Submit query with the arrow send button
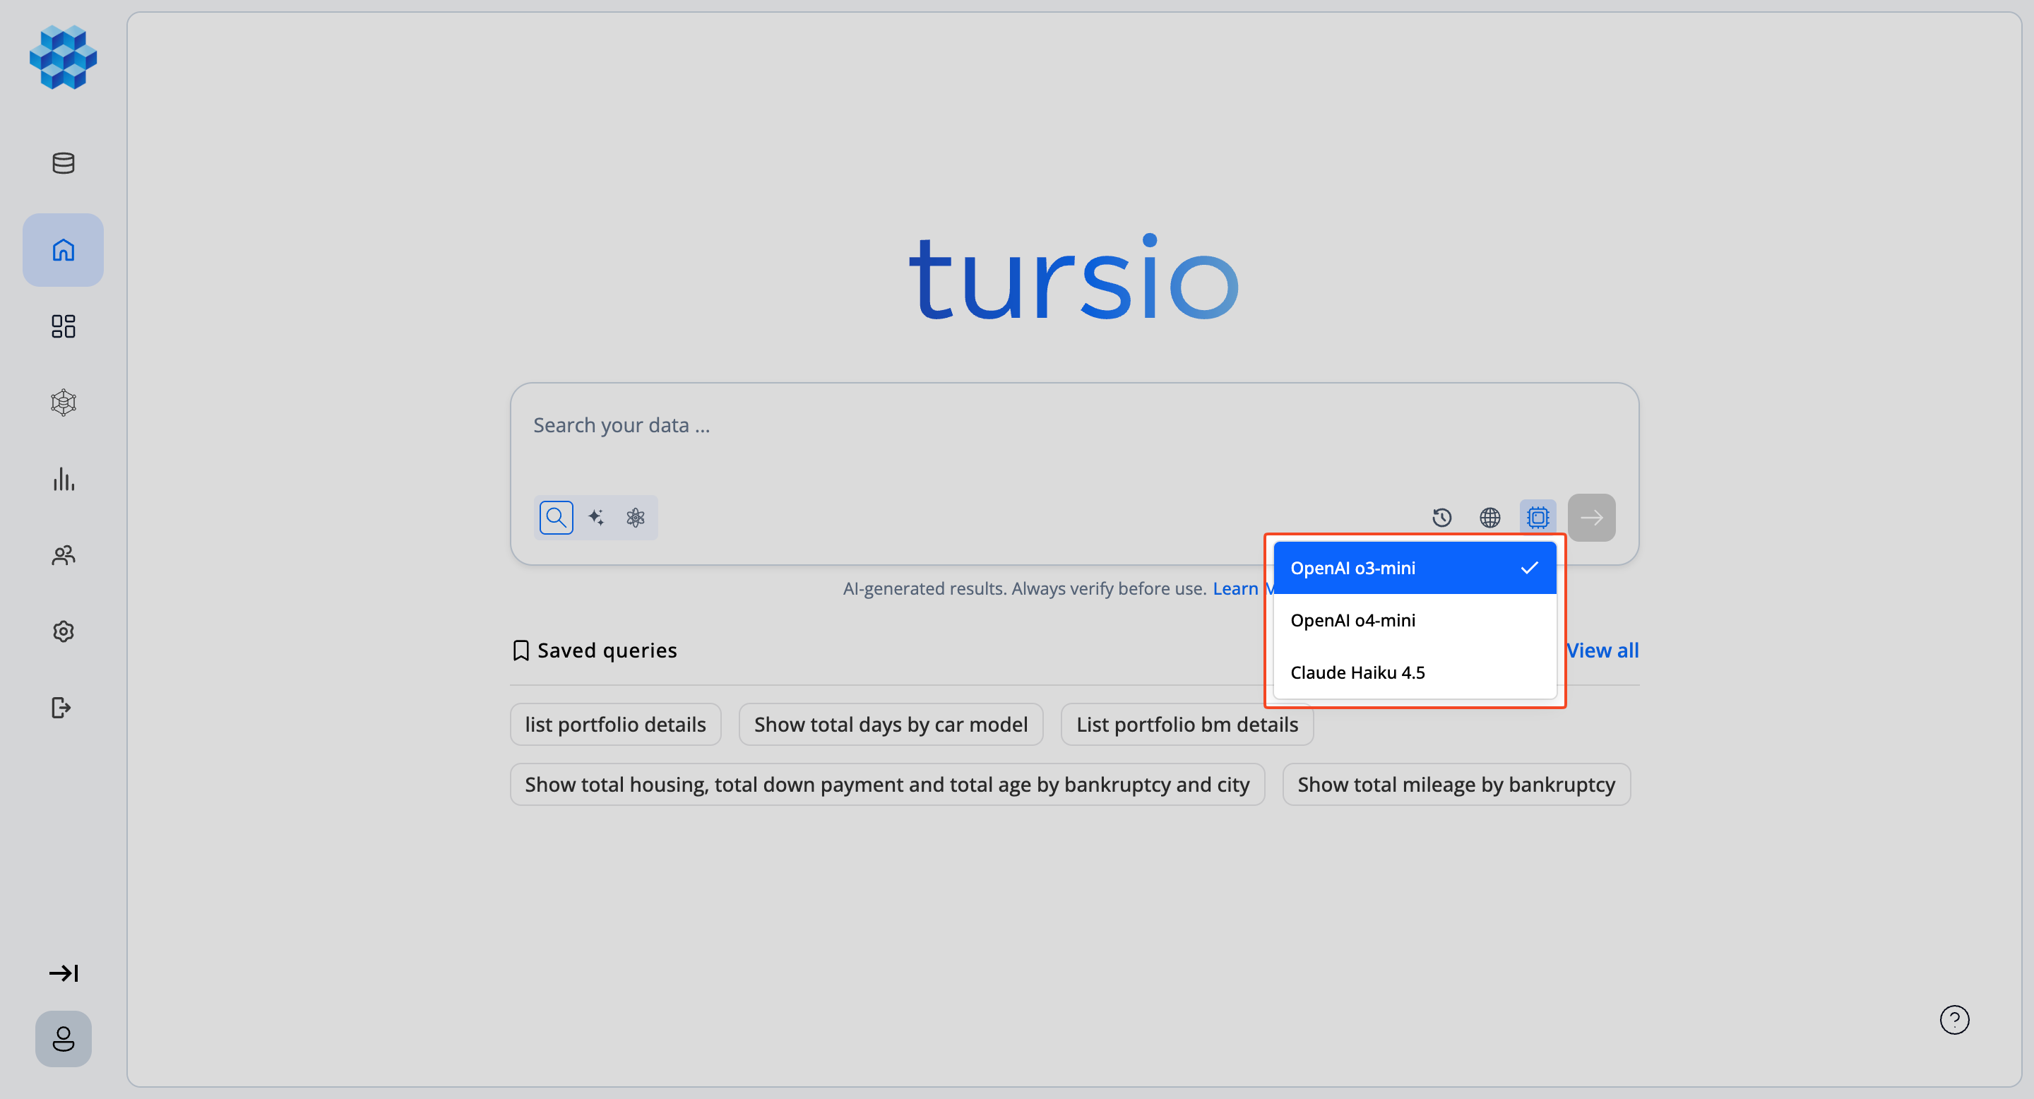2034x1099 pixels. tap(1591, 518)
